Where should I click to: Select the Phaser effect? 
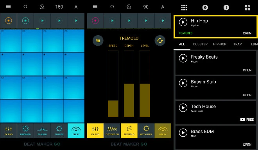pos(42,131)
